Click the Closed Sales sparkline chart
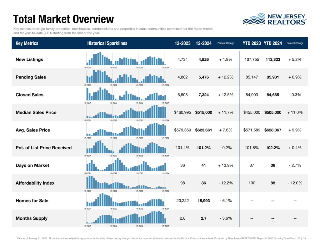The width and height of the screenshot is (320, 240). [126, 94]
